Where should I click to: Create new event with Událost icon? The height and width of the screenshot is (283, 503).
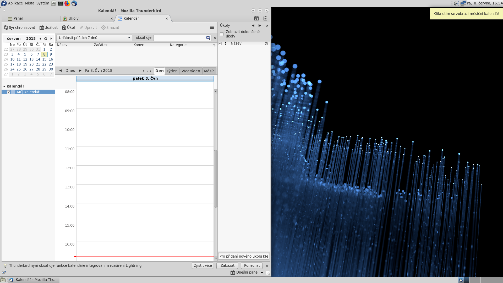[x=41, y=28]
